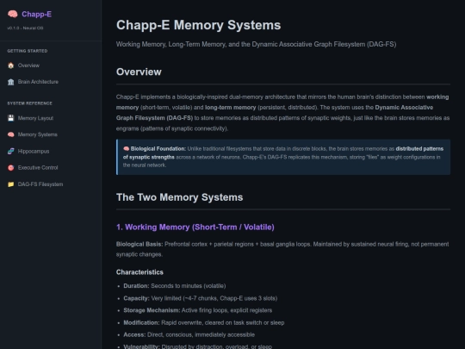The image size is (465, 349).
Task: Click the 'Access:' bullet item
Action: click(x=189, y=334)
